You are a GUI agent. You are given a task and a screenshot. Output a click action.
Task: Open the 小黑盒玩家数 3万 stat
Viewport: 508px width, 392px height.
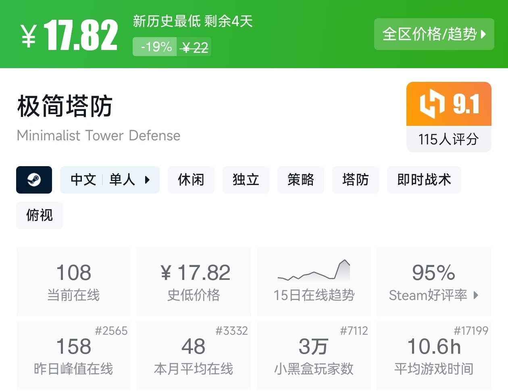(x=314, y=356)
